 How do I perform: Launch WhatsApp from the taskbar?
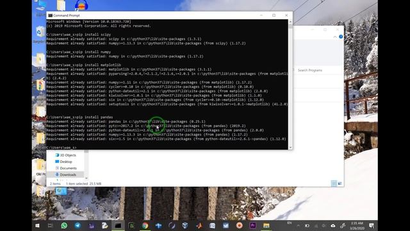[64, 225]
